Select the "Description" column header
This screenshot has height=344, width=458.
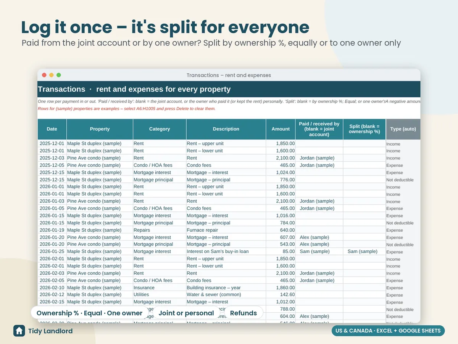pyautogui.click(x=226, y=129)
